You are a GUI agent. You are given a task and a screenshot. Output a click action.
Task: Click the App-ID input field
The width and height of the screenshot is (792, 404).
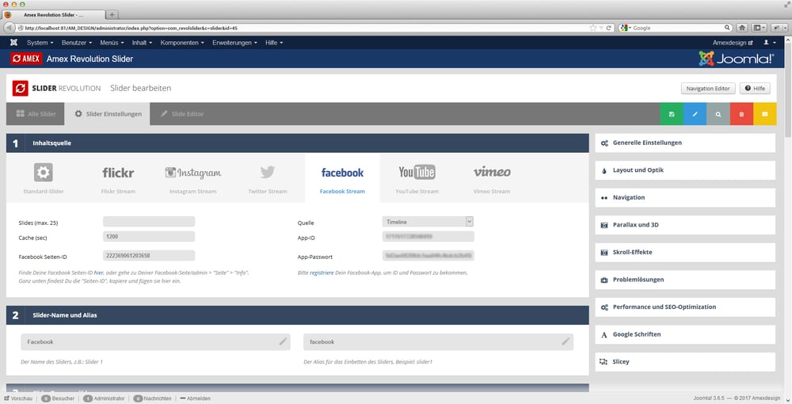coord(428,236)
